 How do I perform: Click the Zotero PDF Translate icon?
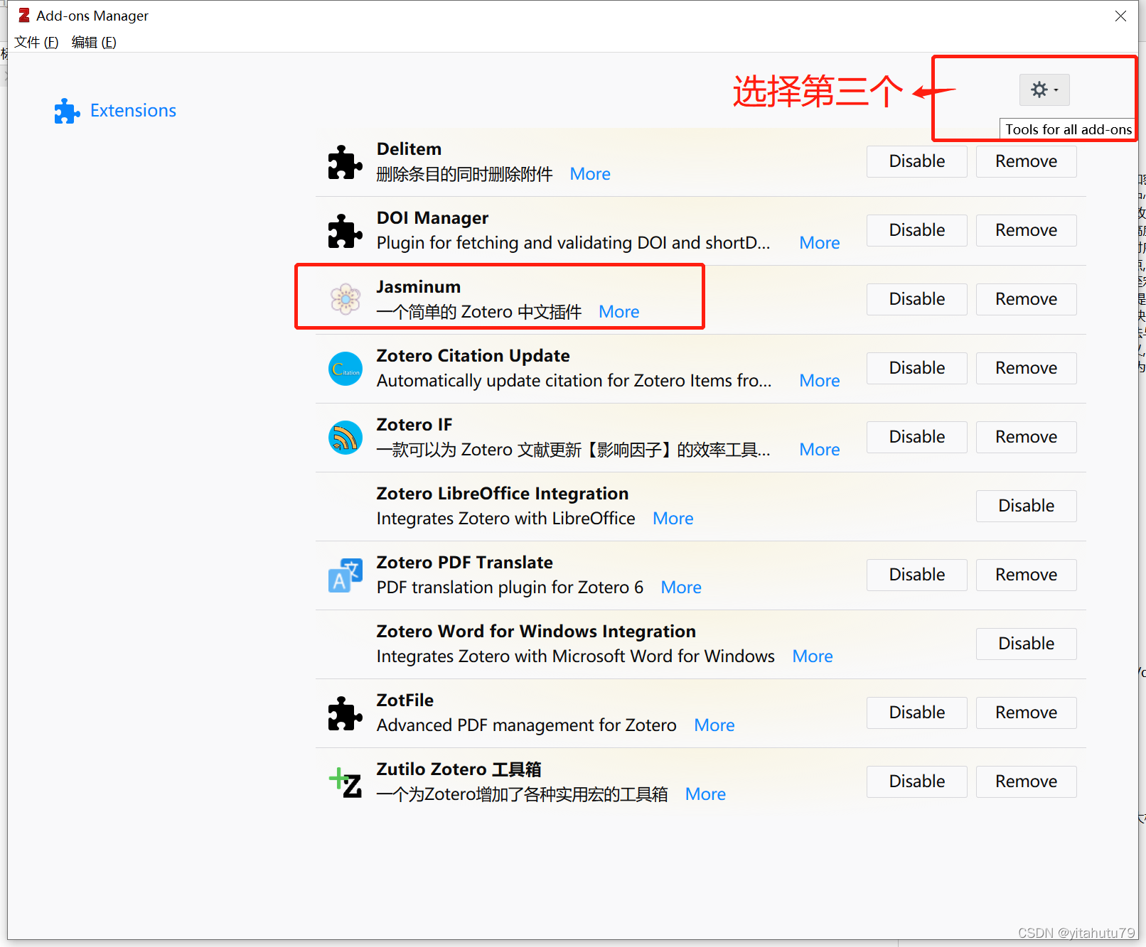click(346, 575)
